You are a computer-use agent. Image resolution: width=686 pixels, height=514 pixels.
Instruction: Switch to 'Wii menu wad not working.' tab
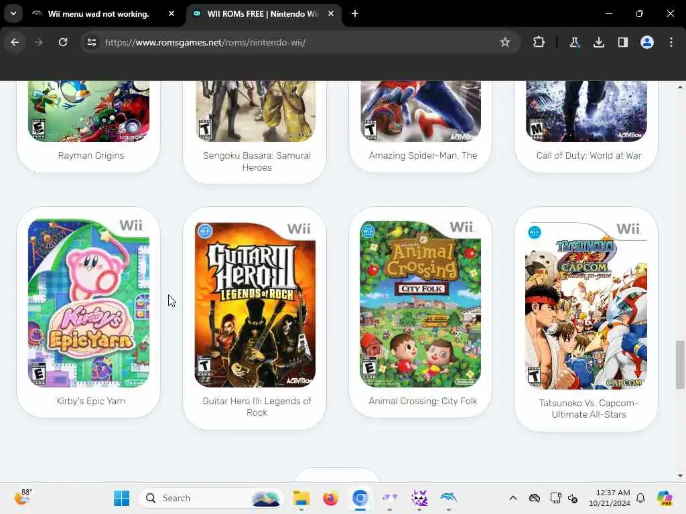coord(98,14)
